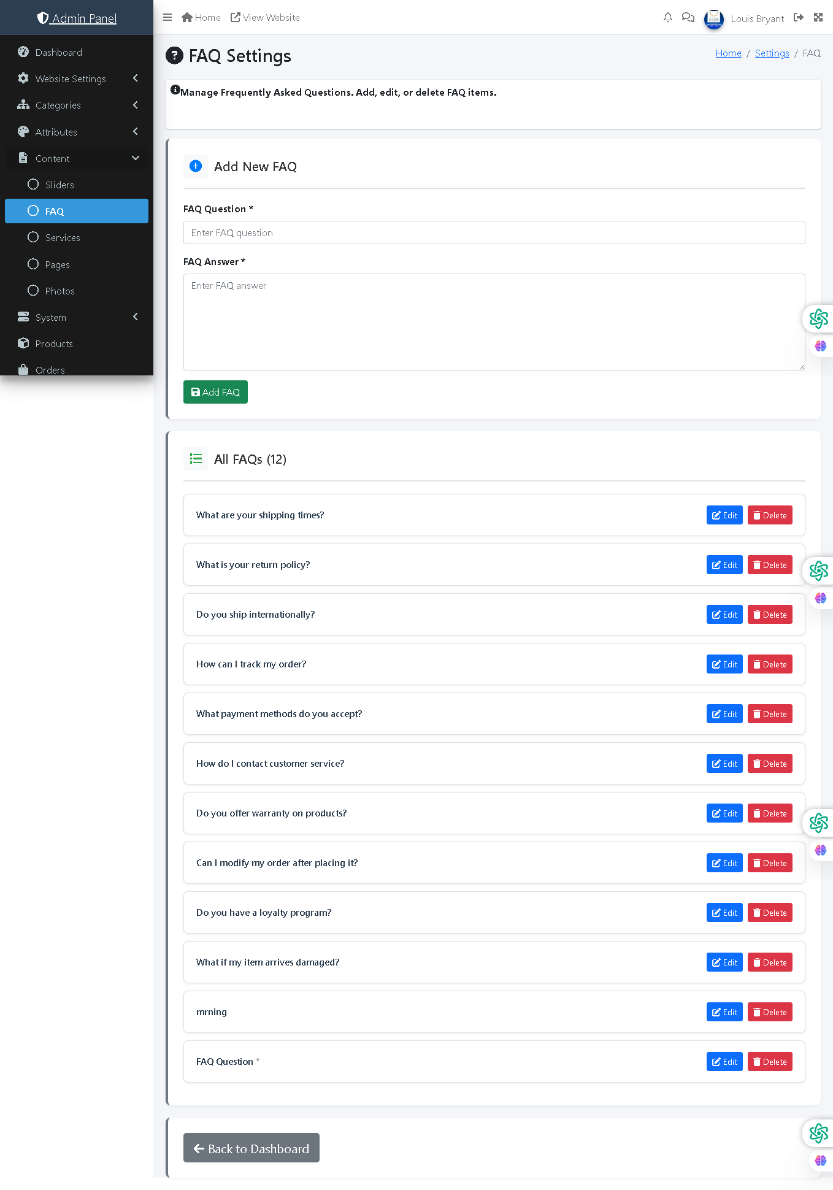Click the 'mrning' FAQ title text
The width and height of the screenshot is (833, 1190).
[212, 1012]
